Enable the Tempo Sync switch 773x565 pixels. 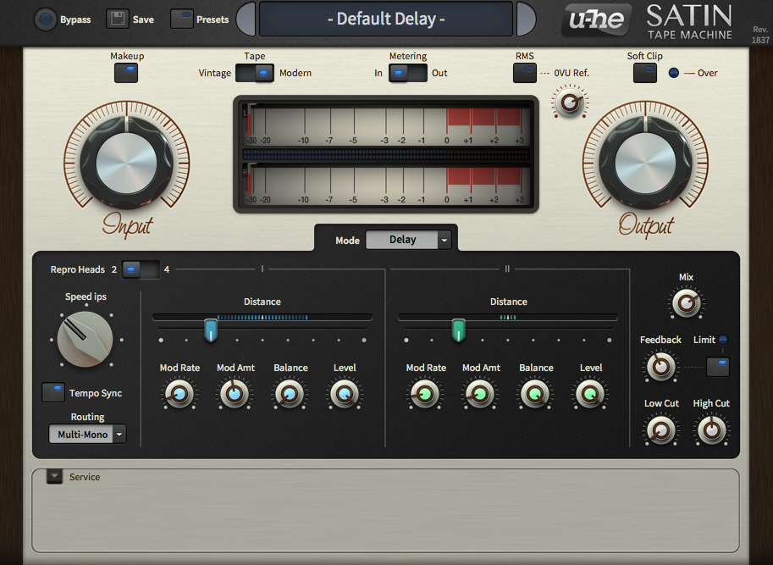click(53, 392)
